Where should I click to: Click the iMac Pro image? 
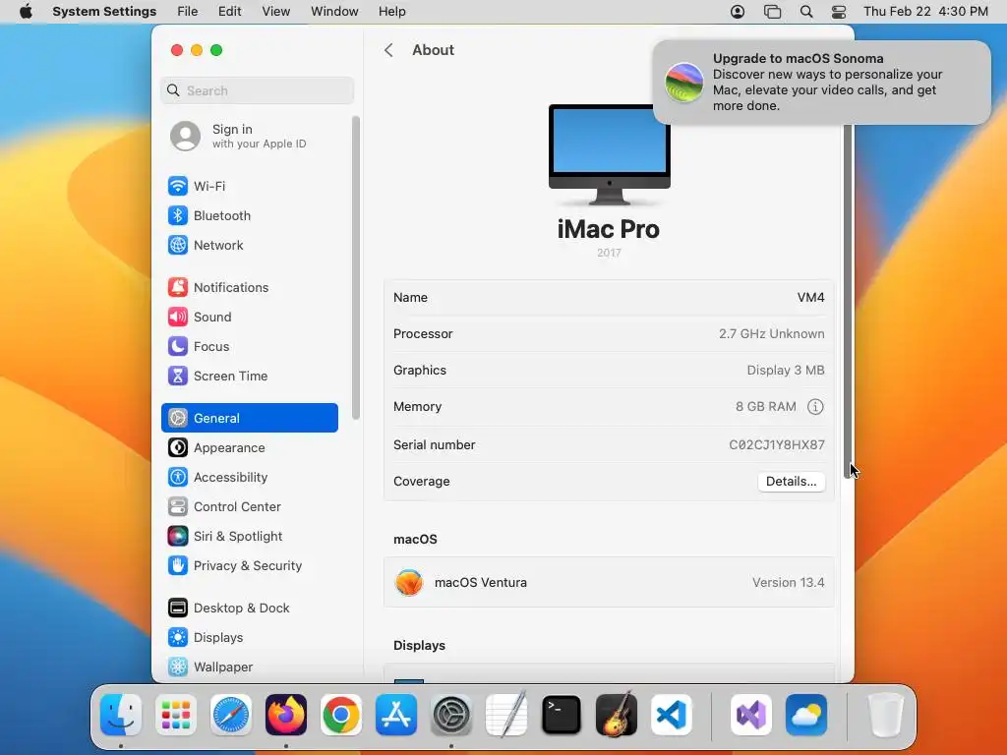pos(610,154)
